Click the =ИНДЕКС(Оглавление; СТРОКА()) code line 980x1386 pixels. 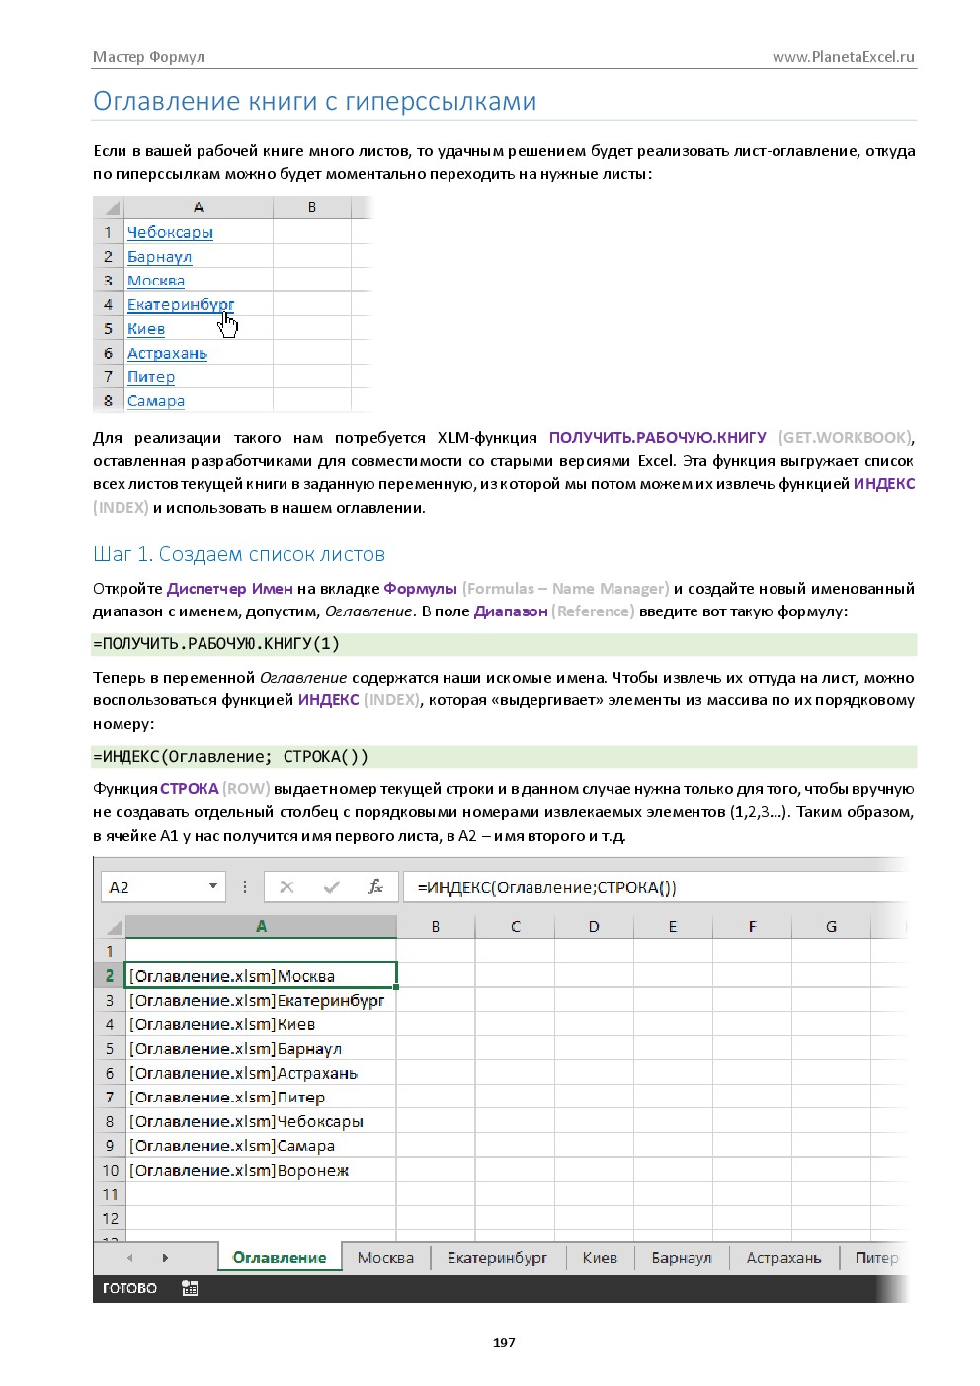coord(504,757)
